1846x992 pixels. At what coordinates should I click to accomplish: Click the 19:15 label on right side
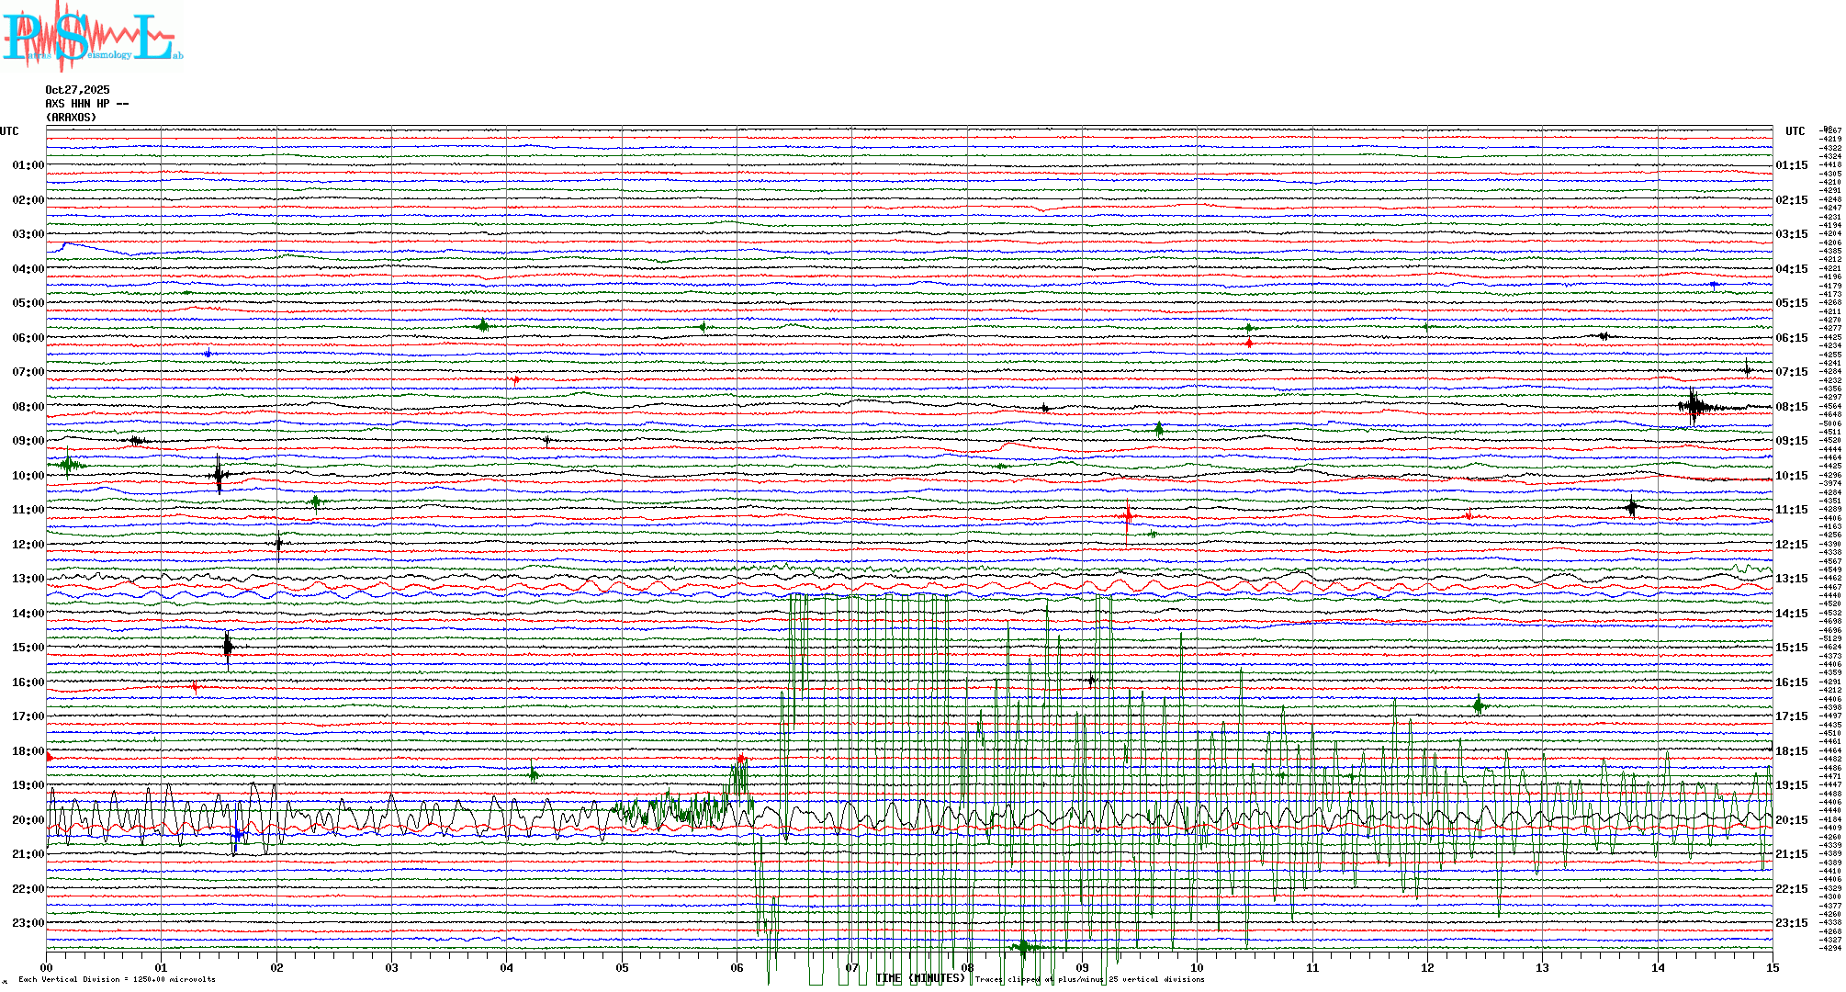coord(1791,785)
